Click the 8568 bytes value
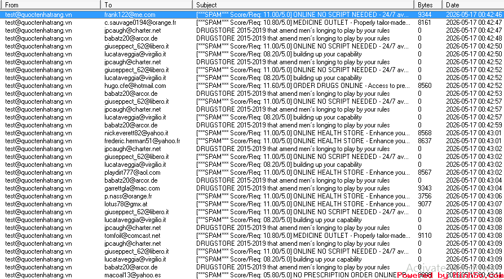Image resolution: width=504 pixels, height=279 pixels. (425, 133)
